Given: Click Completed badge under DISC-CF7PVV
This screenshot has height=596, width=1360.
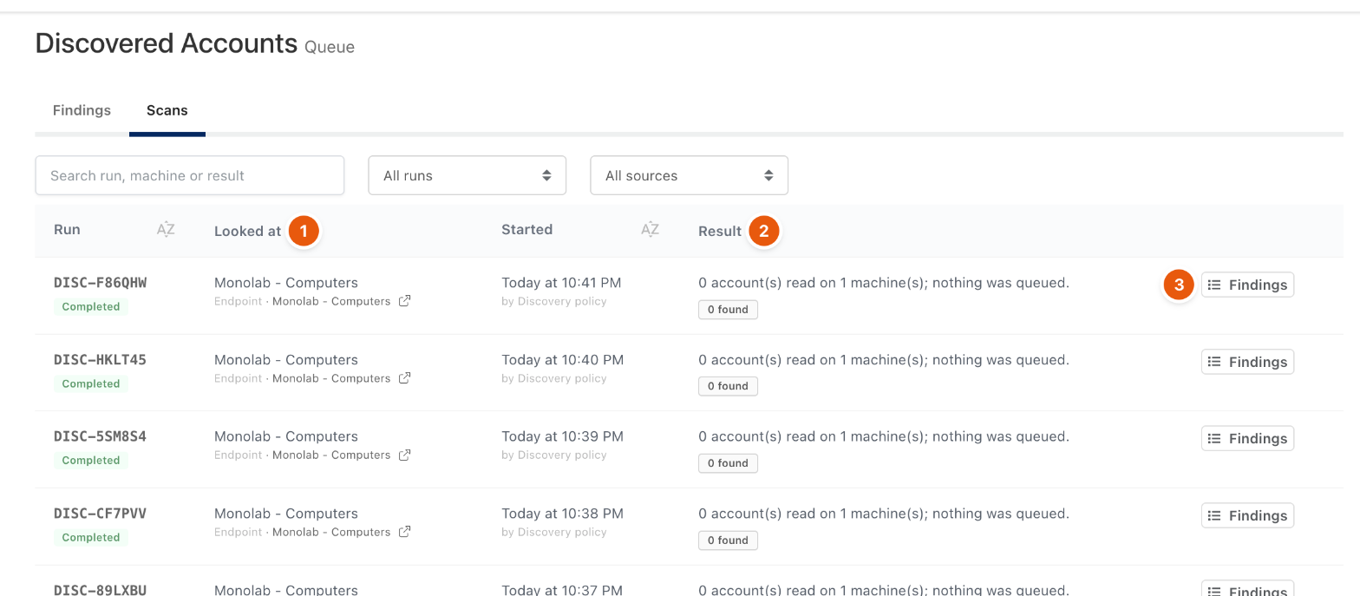Looking at the screenshot, I should (x=91, y=537).
